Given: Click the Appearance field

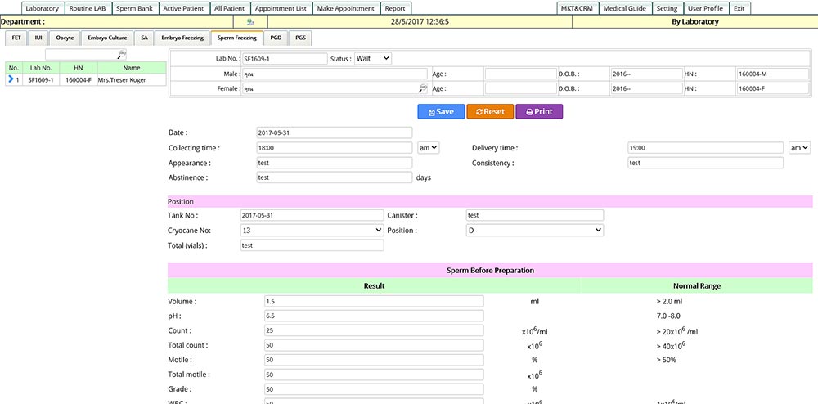Looking at the screenshot, I should pyautogui.click(x=335, y=163).
